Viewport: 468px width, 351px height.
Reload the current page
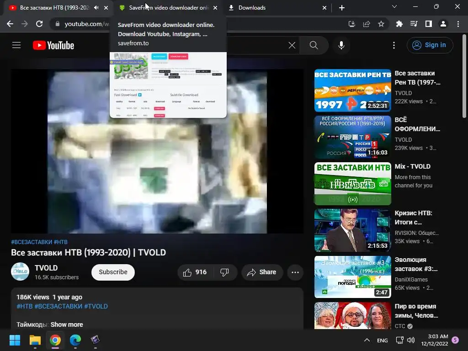39,24
